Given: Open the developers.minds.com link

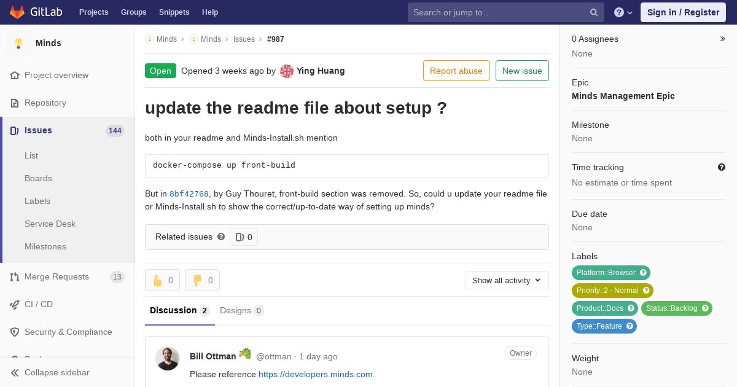Looking at the screenshot, I should coord(316,374).
